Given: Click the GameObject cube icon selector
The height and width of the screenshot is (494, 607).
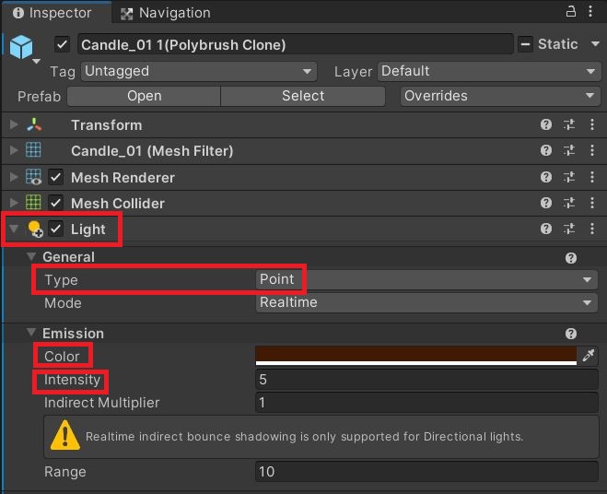Looking at the screenshot, I should pyautogui.click(x=22, y=49).
